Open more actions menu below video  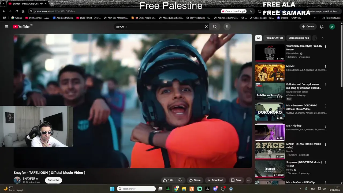coord(249,180)
